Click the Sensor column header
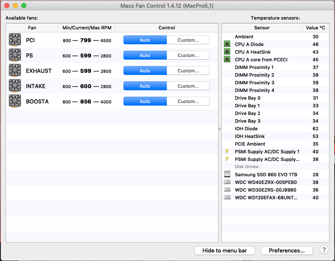 (x=262, y=28)
